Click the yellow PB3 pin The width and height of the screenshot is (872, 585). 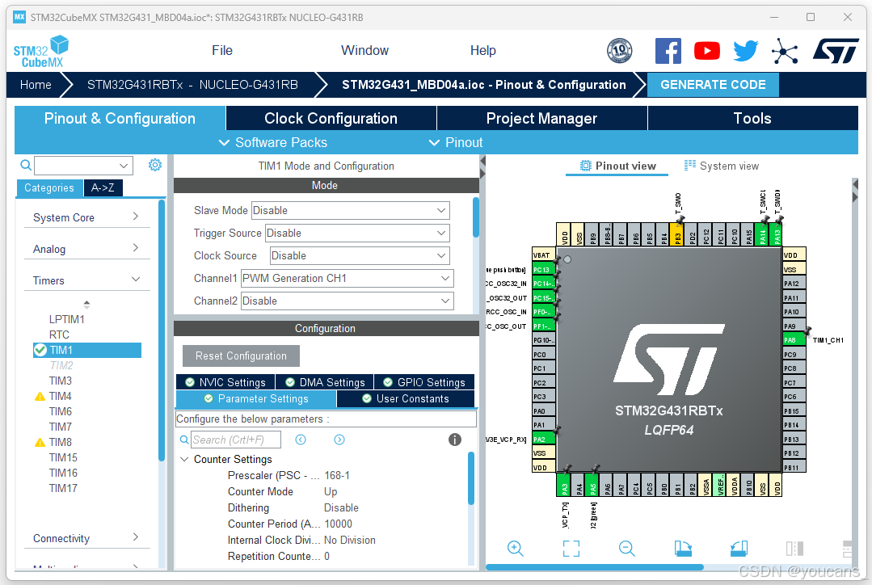676,234
